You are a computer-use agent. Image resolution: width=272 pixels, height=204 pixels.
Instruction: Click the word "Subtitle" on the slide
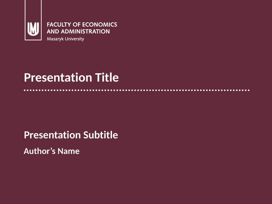[101, 135]
